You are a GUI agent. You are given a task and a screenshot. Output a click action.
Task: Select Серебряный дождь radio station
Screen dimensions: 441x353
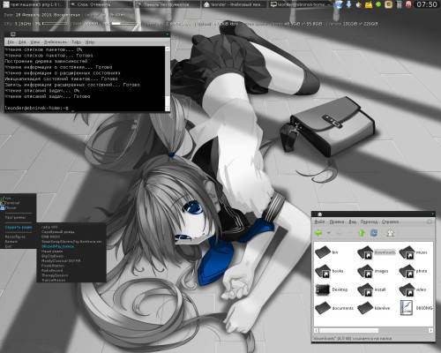pos(58,232)
